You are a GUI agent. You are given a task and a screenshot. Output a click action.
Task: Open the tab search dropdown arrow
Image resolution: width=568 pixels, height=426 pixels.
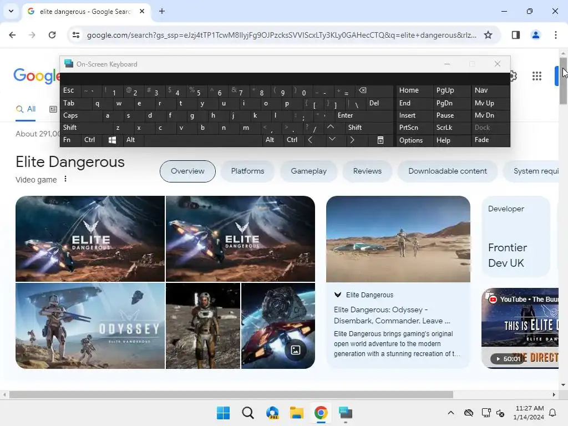[11, 11]
